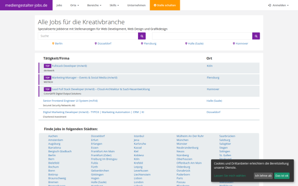
Task: Open Bielefeld in the city list
Action: point(54,163)
